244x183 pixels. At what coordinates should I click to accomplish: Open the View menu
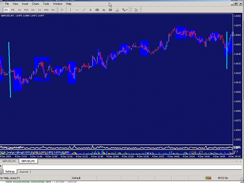[15, 4]
